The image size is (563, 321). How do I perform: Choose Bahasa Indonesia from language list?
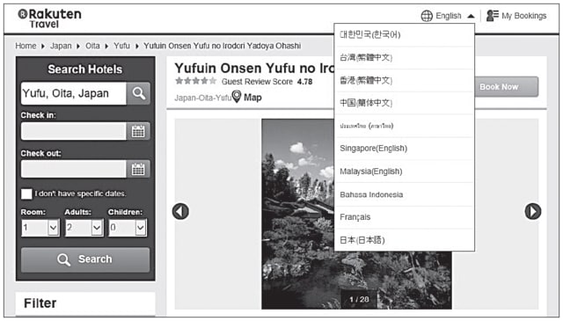[x=405, y=194]
